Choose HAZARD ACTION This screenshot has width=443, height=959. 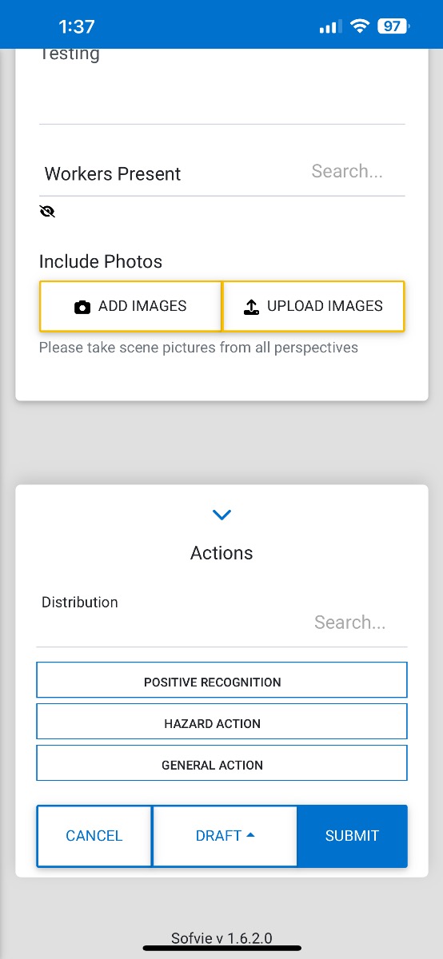pos(221,722)
